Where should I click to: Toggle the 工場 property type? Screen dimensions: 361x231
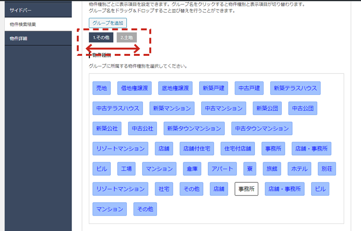click(126, 169)
